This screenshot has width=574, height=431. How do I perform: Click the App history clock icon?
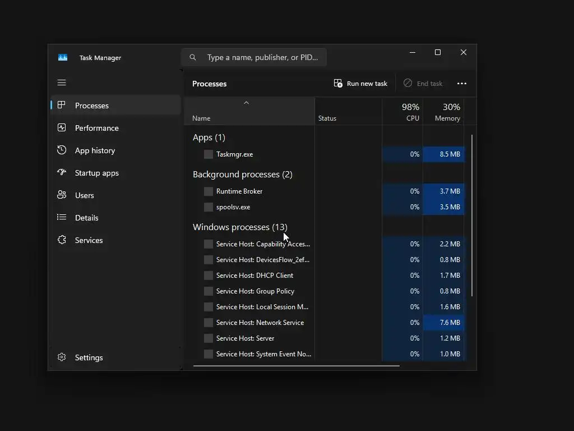tap(62, 150)
